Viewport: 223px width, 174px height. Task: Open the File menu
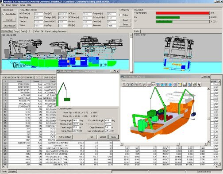[x=2, y=5]
